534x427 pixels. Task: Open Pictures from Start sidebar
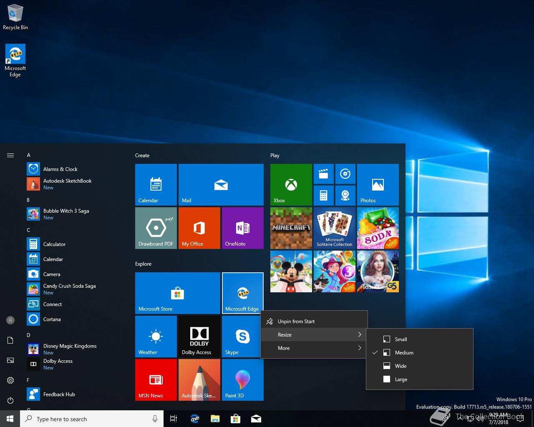(x=10, y=360)
